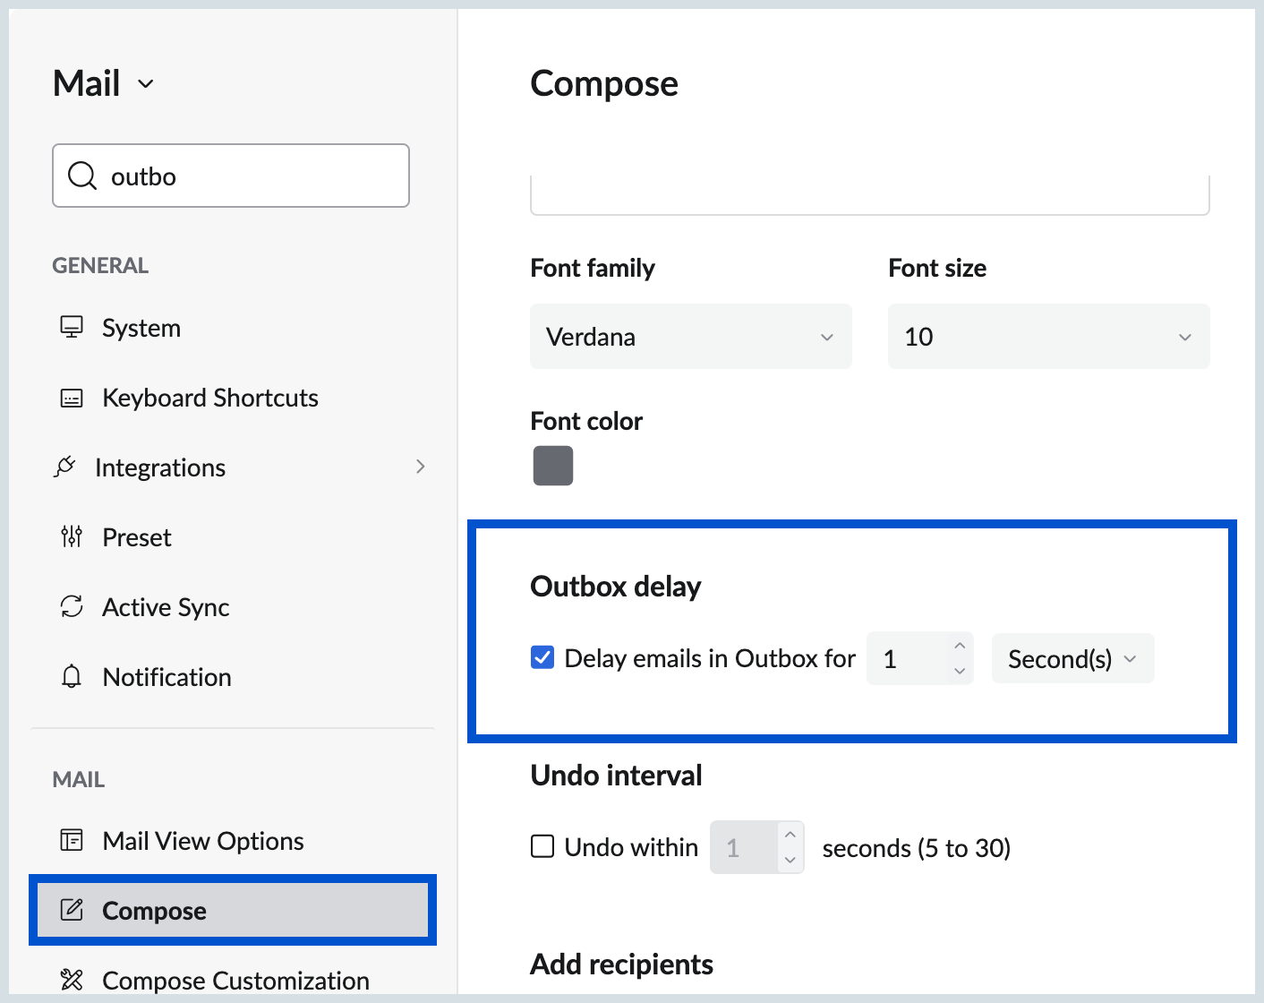Screen dimensions: 1264x1003
Task: Open the Font family Verdana dropdown
Action: (690, 337)
